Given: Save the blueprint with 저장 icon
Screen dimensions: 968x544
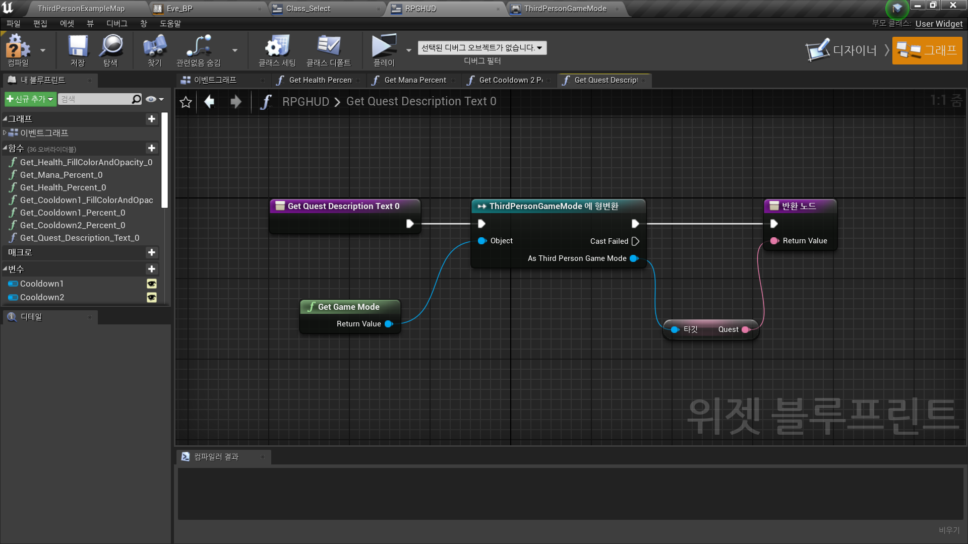Looking at the screenshot, I should tap(77, 49).
